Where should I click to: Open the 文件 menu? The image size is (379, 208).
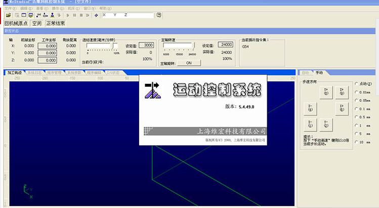pyautogui.click(x=10, y=9)
